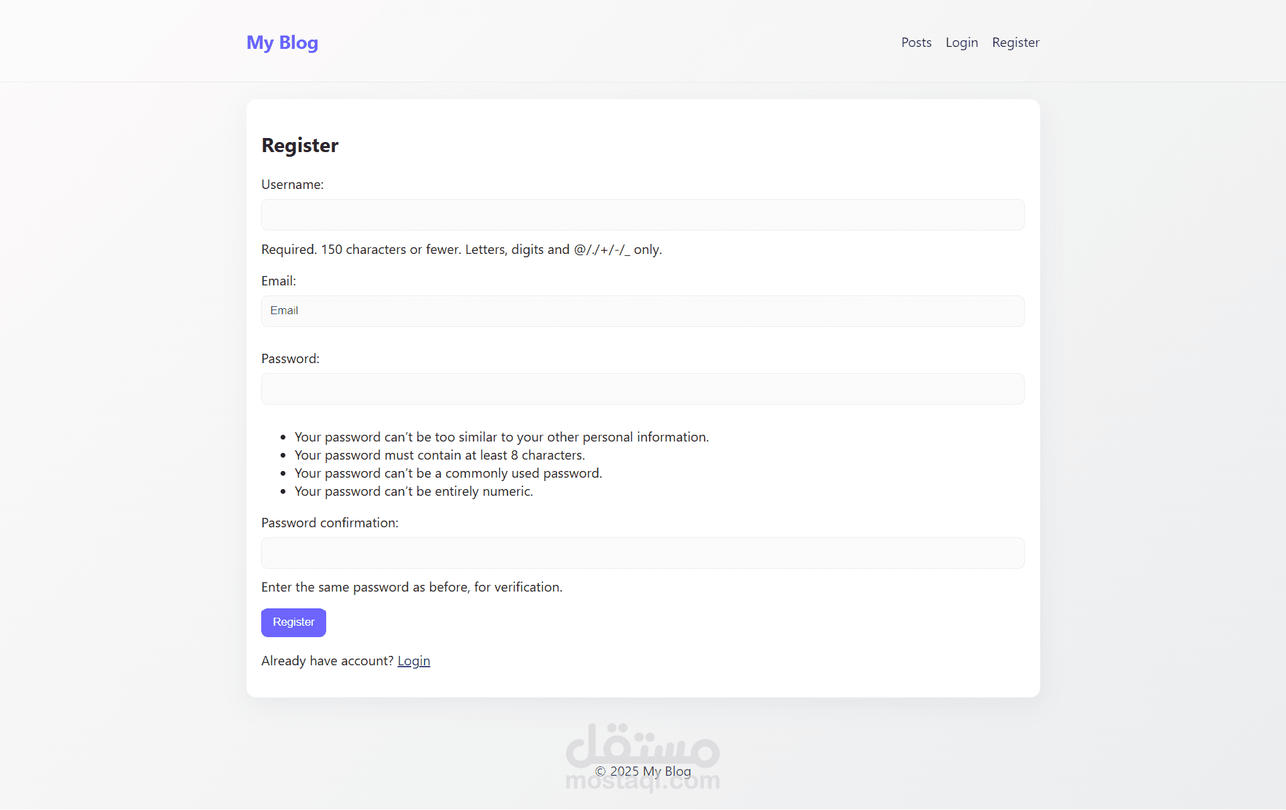The image size is (1286, 810).
Task: Click the © 2025 My Blog footer text
Action: coord(642,771)
